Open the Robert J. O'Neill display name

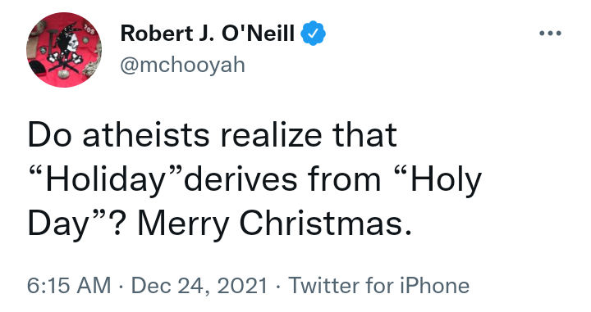click(208, 34)
